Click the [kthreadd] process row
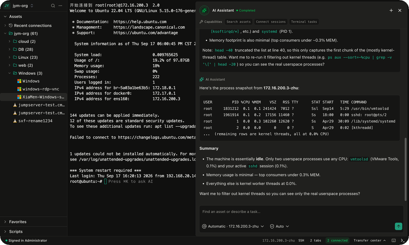Viewport: 409px width, 245px height. pos(299,127)
